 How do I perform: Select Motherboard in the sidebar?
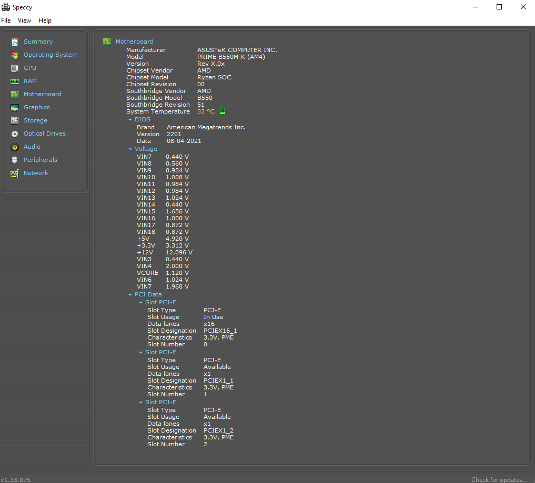(x=42, y=94)
